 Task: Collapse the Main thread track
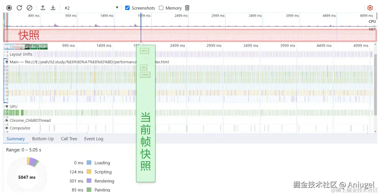pyautogui.click(x=6, y=62)
